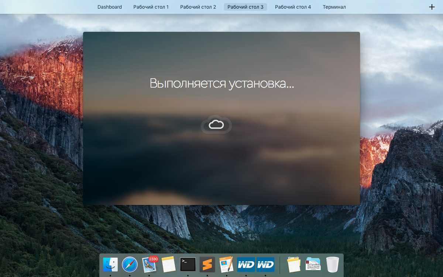443x277 pixels.
Task: Open Mail app with 2330 badge
Action: [149, 264]
